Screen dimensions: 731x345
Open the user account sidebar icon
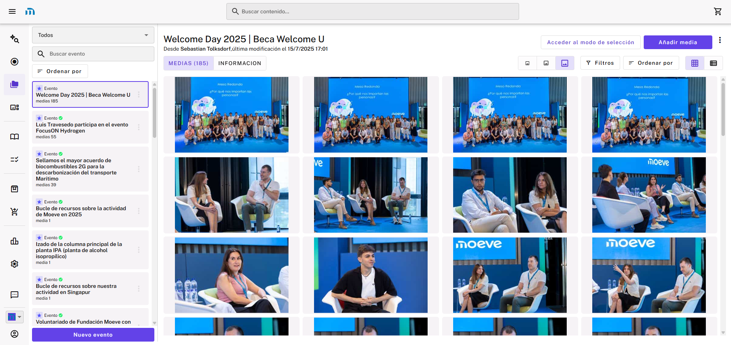pos(14,334)
